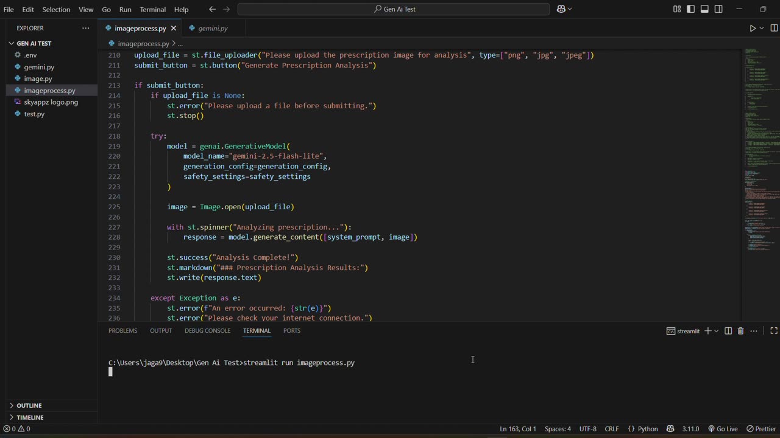Image resolution: width=780 pixels, height=438 pixels.
Task: Switch to the imageprocess.py editor tab
Action: (x=140, y=28)
